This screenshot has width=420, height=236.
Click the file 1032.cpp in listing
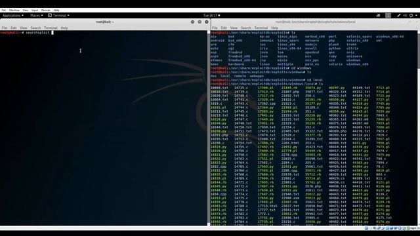[x=219, y=167]
